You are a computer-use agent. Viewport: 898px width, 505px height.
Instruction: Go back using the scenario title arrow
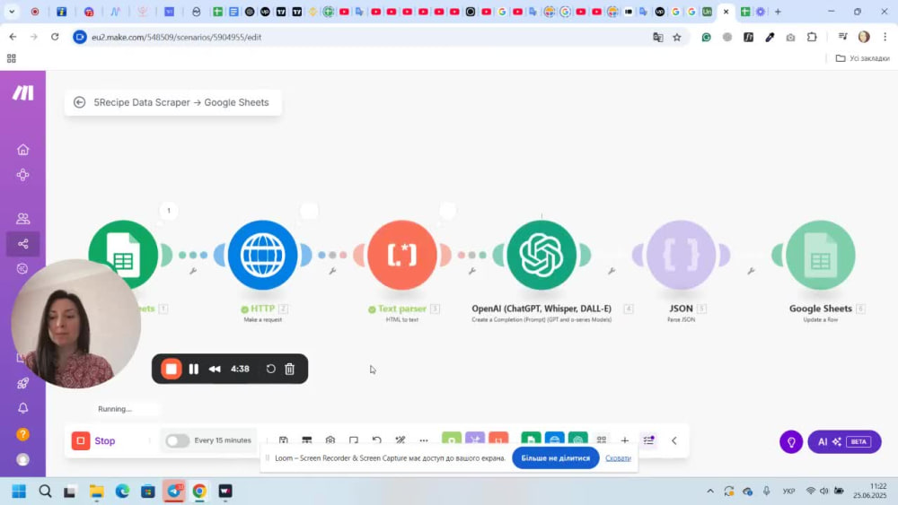(80, 102)
